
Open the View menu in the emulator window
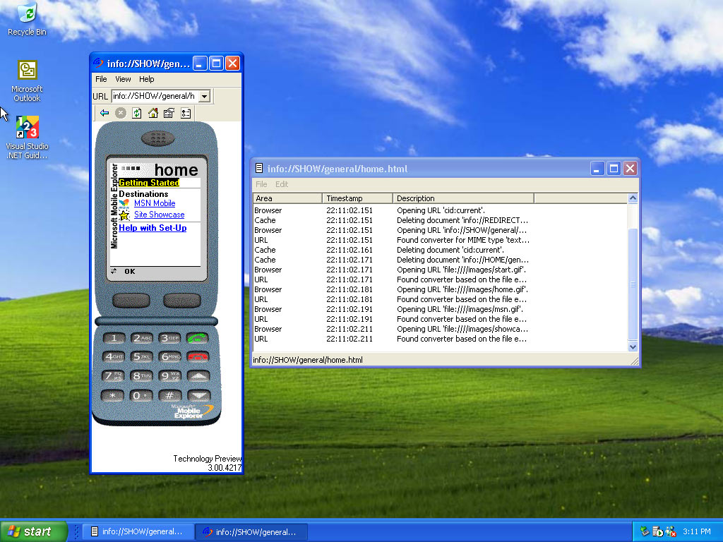(x=123, y=79)
